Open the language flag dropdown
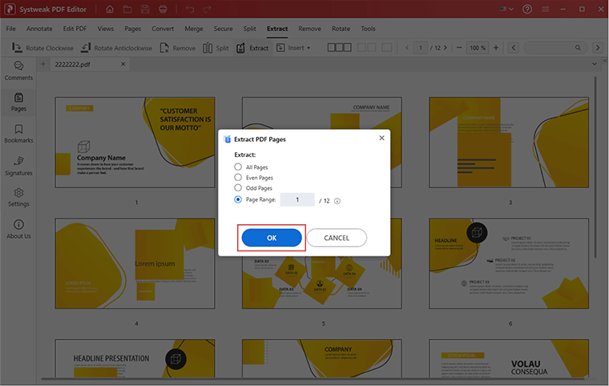 coord(506,9)
